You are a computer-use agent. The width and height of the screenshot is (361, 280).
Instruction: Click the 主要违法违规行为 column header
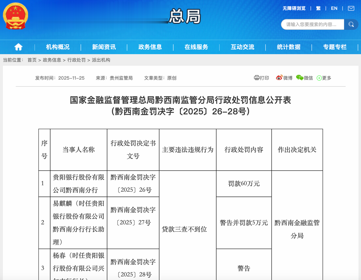pyautogui.click(x=188, y=150)
